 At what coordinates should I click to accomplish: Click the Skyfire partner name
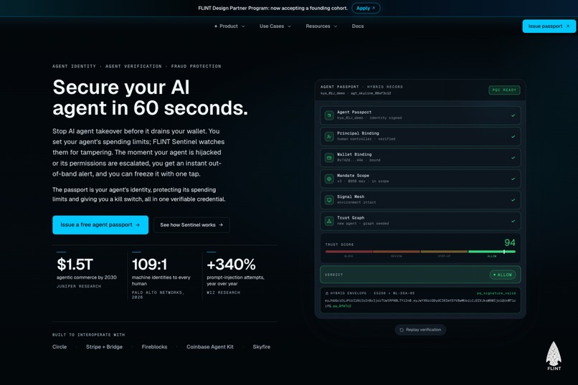point(261,347)
